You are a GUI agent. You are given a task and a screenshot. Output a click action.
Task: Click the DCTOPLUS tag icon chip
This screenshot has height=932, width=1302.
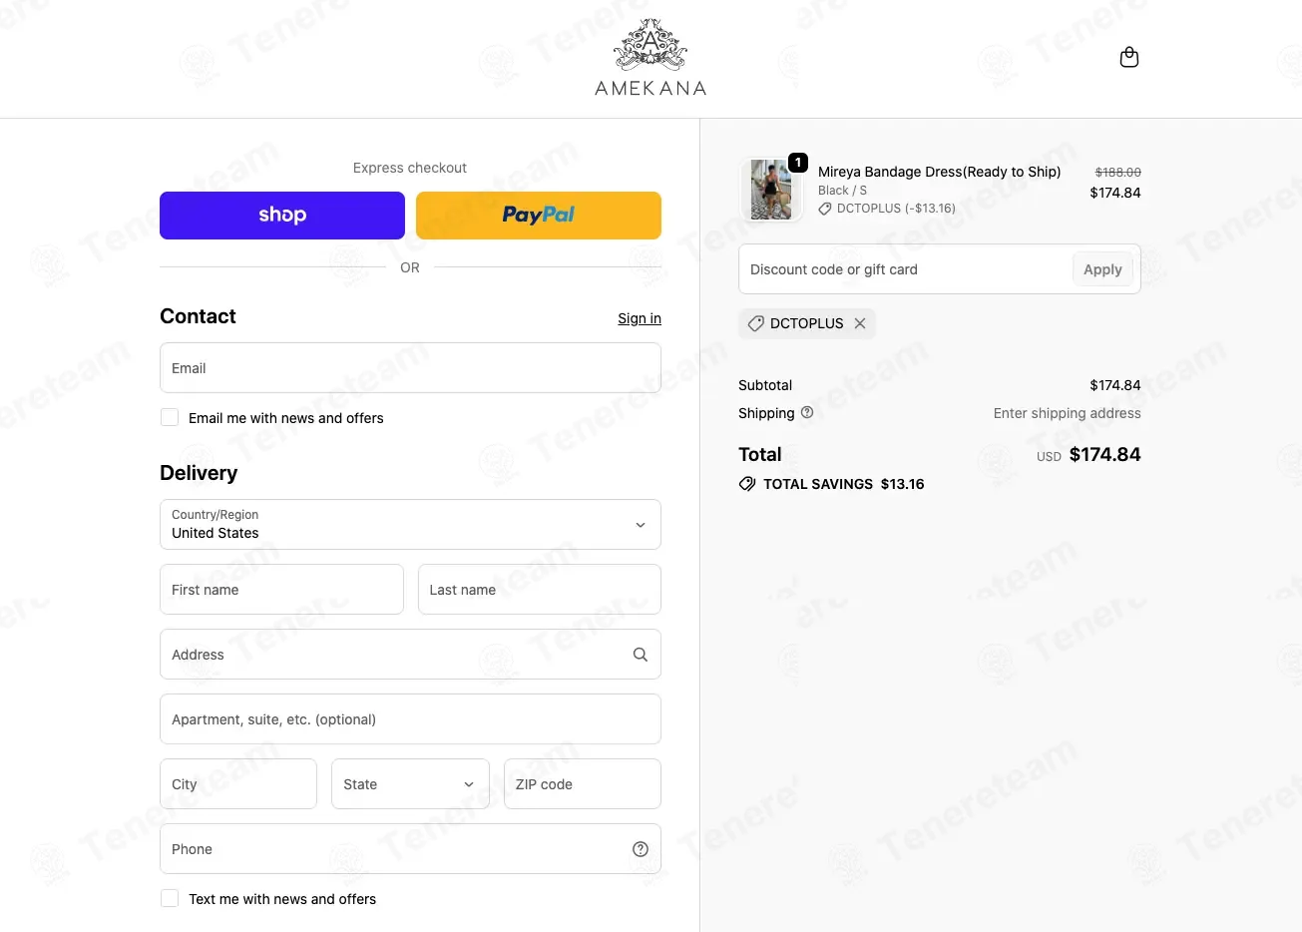click(756, 323)
